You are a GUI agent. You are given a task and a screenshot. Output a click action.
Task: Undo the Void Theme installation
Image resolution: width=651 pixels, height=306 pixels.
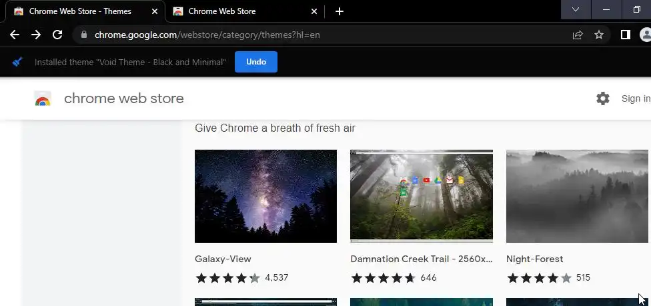pos(256,62)
